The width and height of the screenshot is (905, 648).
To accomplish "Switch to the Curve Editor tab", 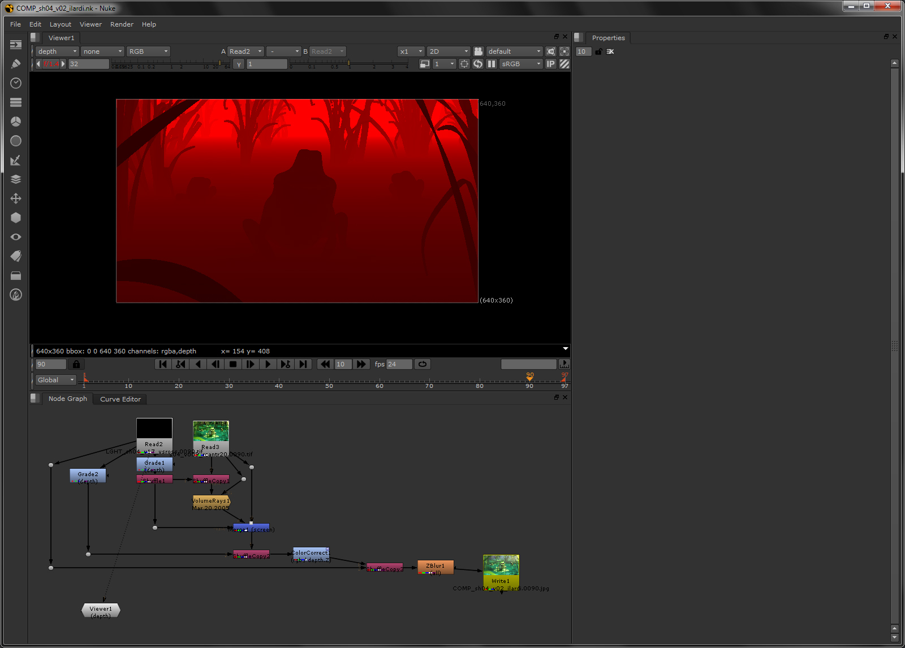I will pos(120,399).
